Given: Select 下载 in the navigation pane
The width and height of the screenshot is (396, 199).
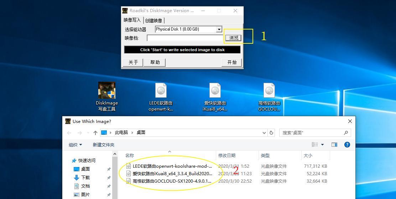Looking at the screenshot, I should [85, 178].
